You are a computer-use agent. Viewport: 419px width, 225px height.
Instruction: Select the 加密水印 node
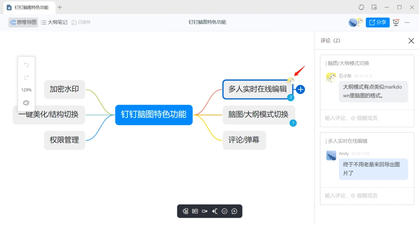(65, 89)
